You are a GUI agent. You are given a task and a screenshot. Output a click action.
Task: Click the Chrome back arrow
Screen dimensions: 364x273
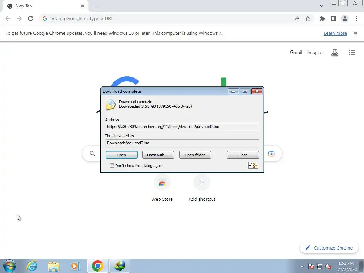[8, 18]
